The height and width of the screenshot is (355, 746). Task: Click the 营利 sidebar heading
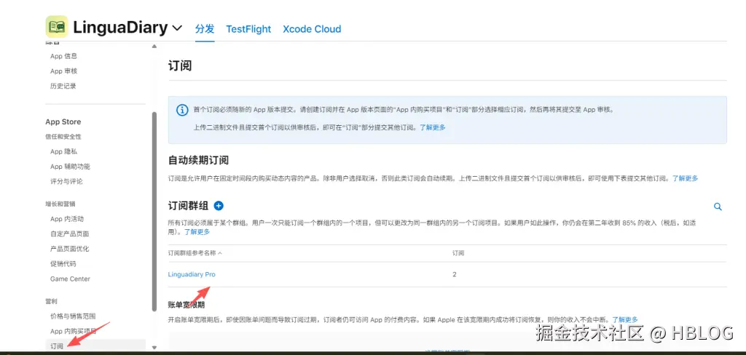(x=51, y=301)
